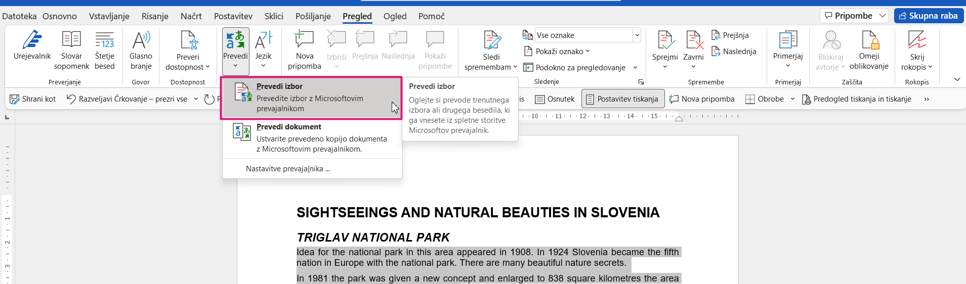The width and height of the screenshot is (966, 284).
Task: Select Prevedi izbor menu entry
Action: coord(311,98)
